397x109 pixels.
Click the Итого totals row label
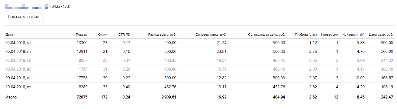(x=11, y=97)
